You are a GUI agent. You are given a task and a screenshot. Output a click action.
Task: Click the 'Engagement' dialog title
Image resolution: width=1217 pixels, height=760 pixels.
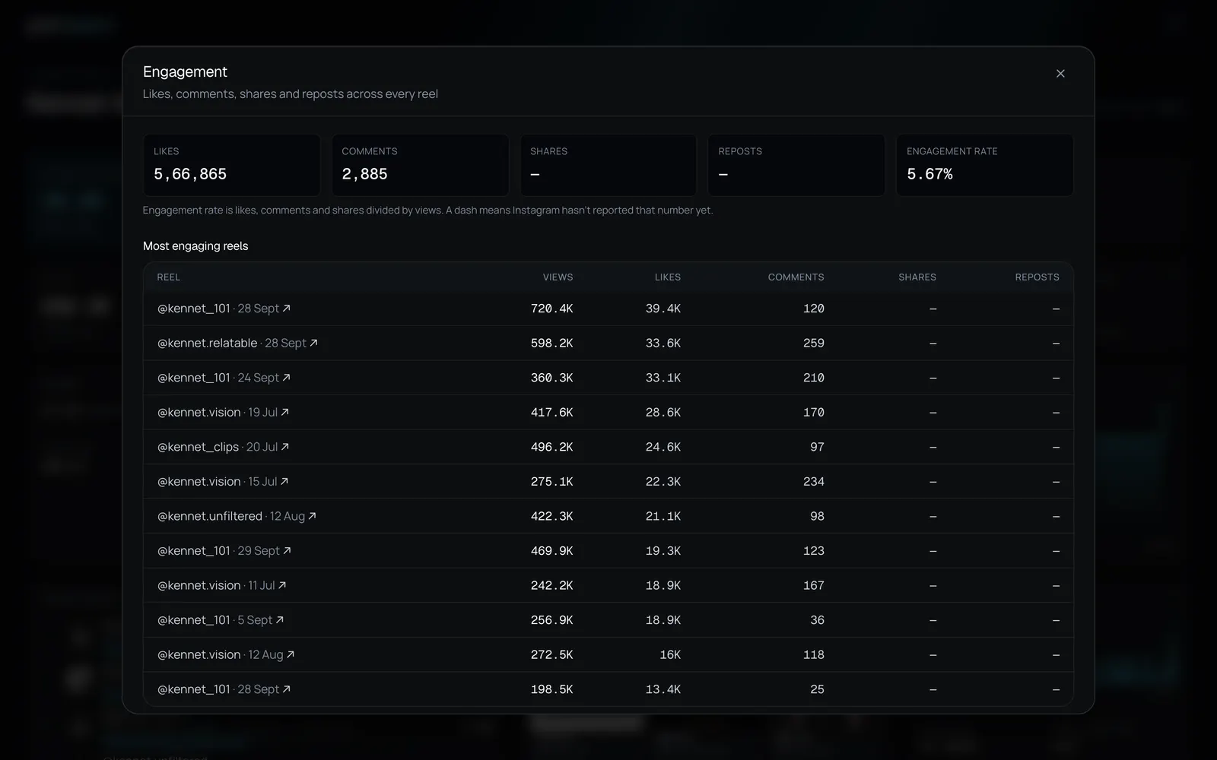(x=185, y=71)
